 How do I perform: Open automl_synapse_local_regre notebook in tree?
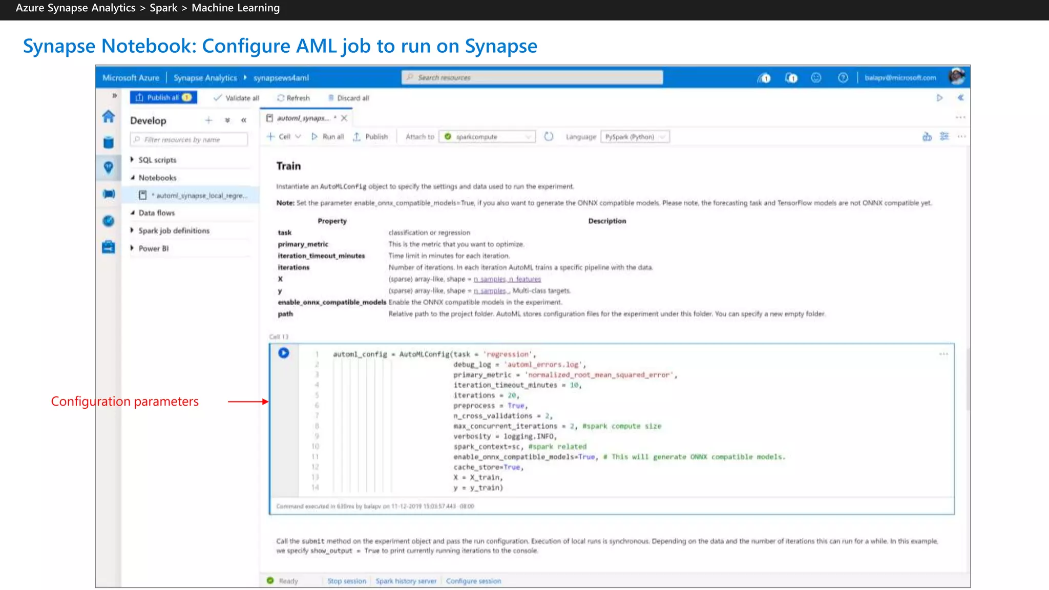click(193, 195)
